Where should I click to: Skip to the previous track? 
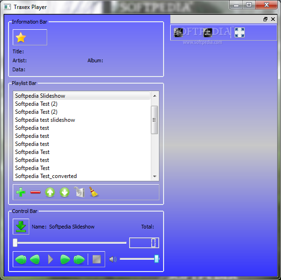(x=21, y=259)
